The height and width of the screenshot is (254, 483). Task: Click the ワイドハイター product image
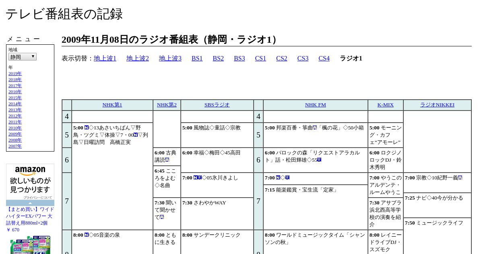click(30, 245)
